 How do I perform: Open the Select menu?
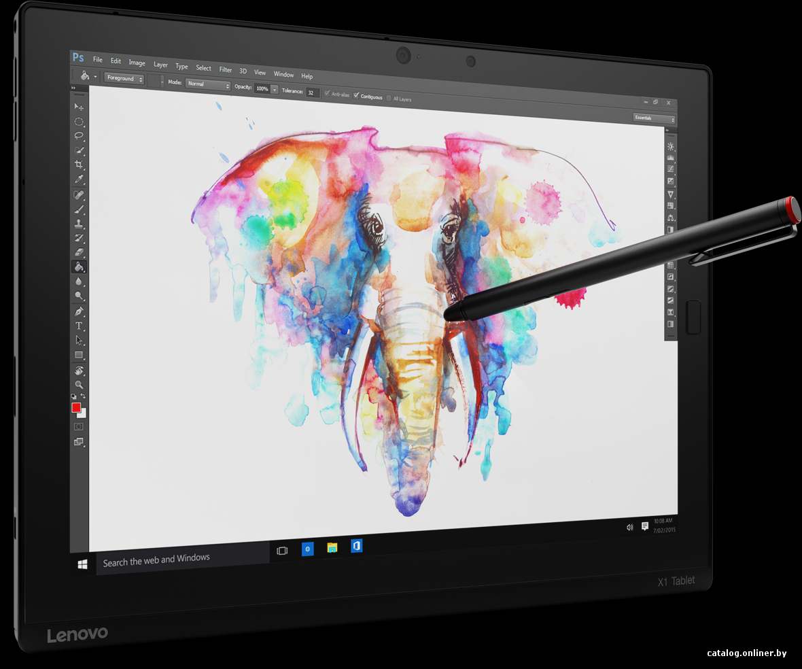[204, 68]
